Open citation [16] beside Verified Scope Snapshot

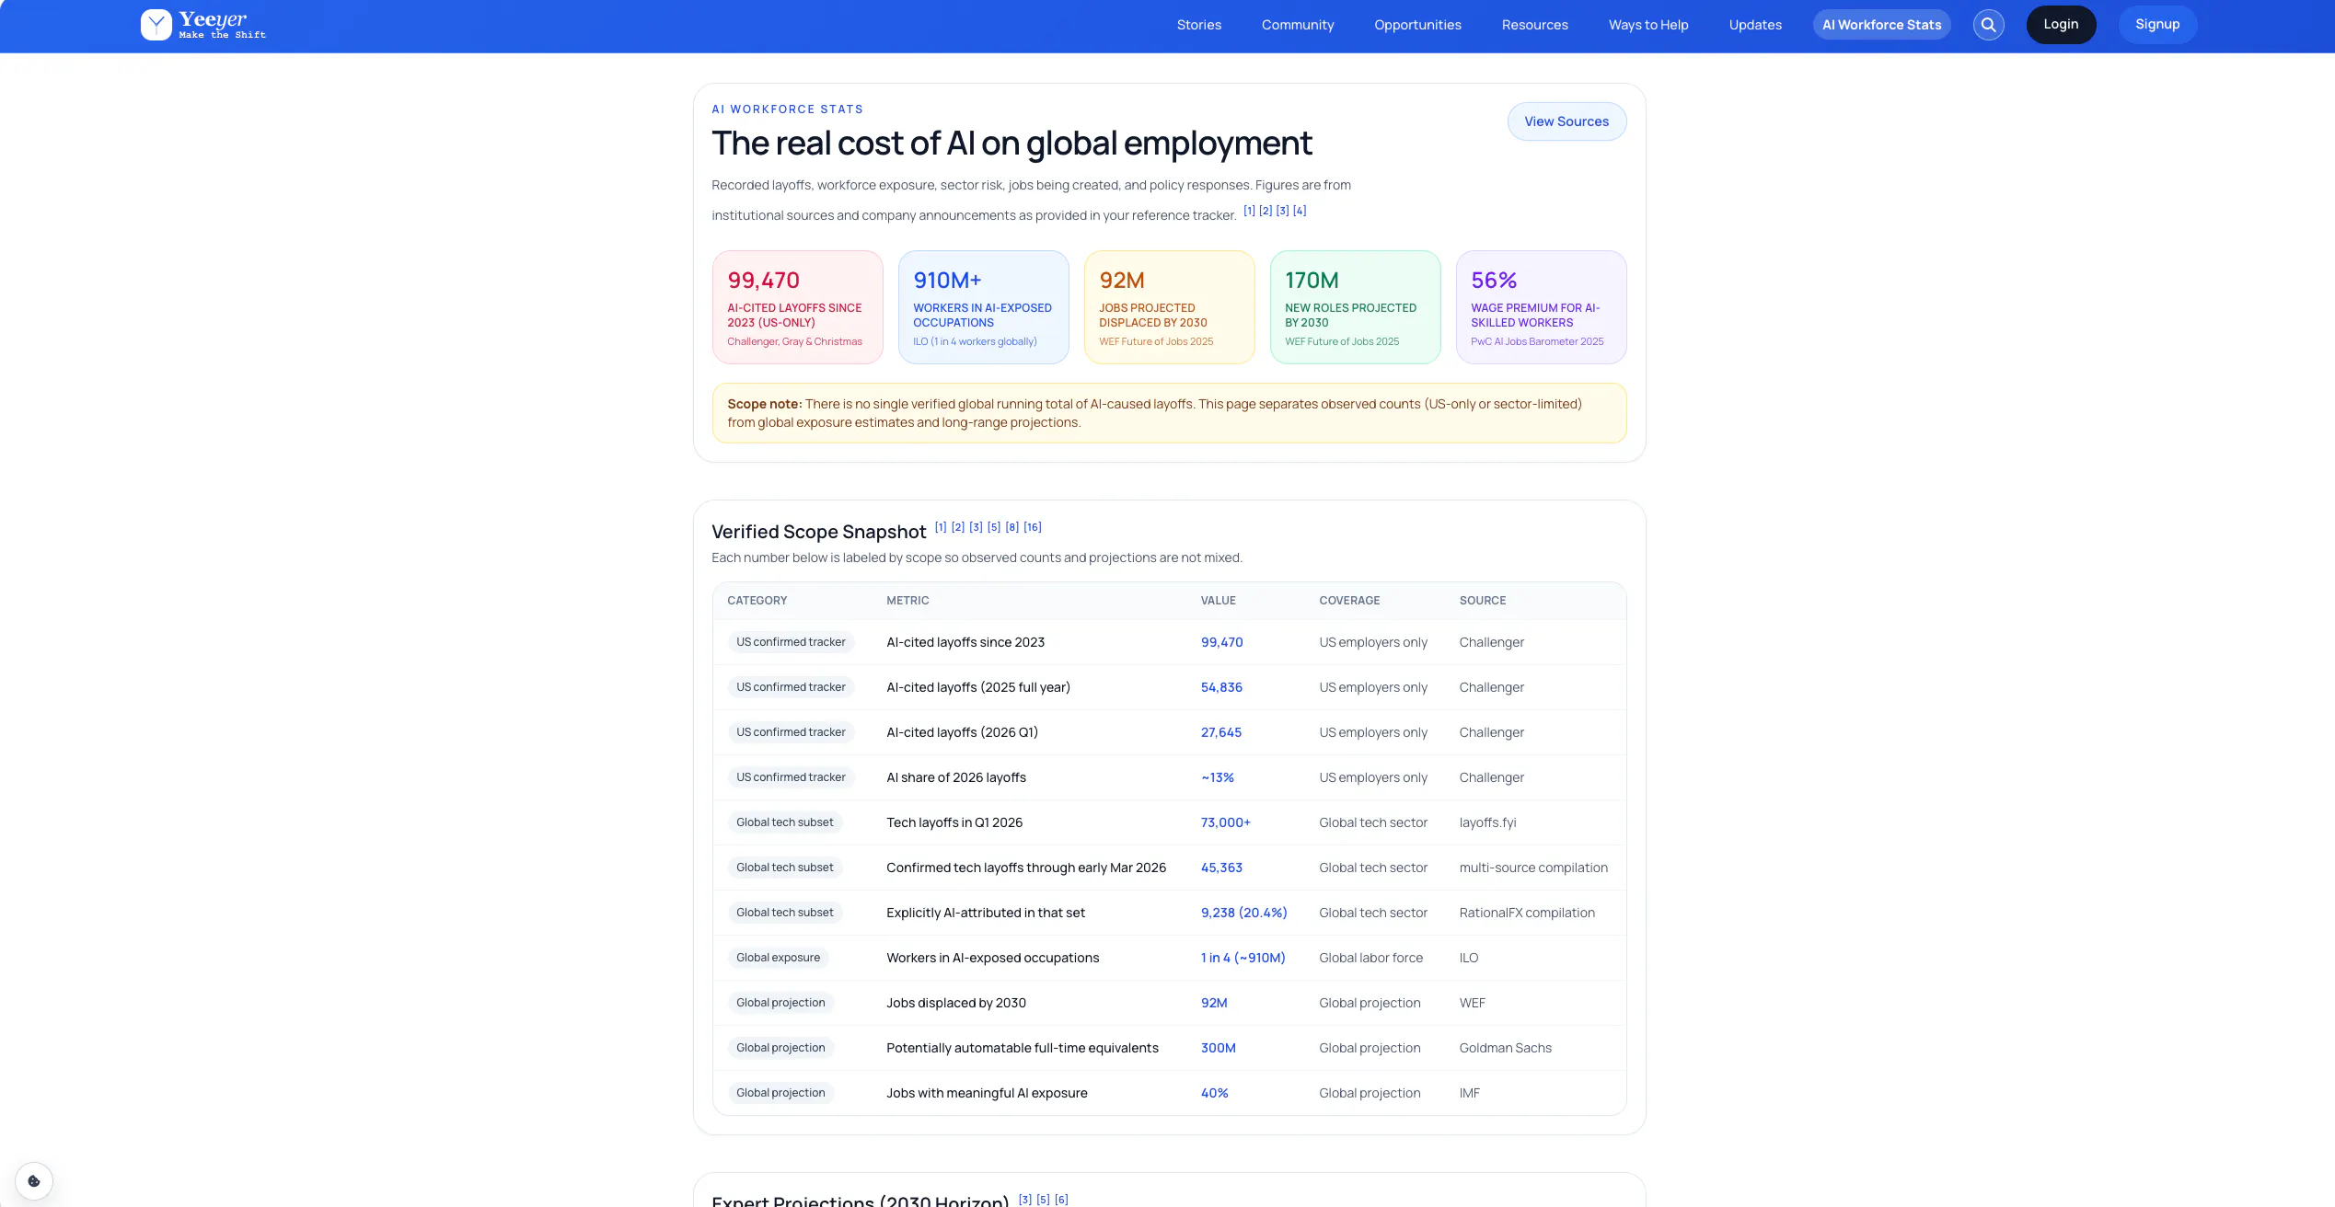[1033, 527]
